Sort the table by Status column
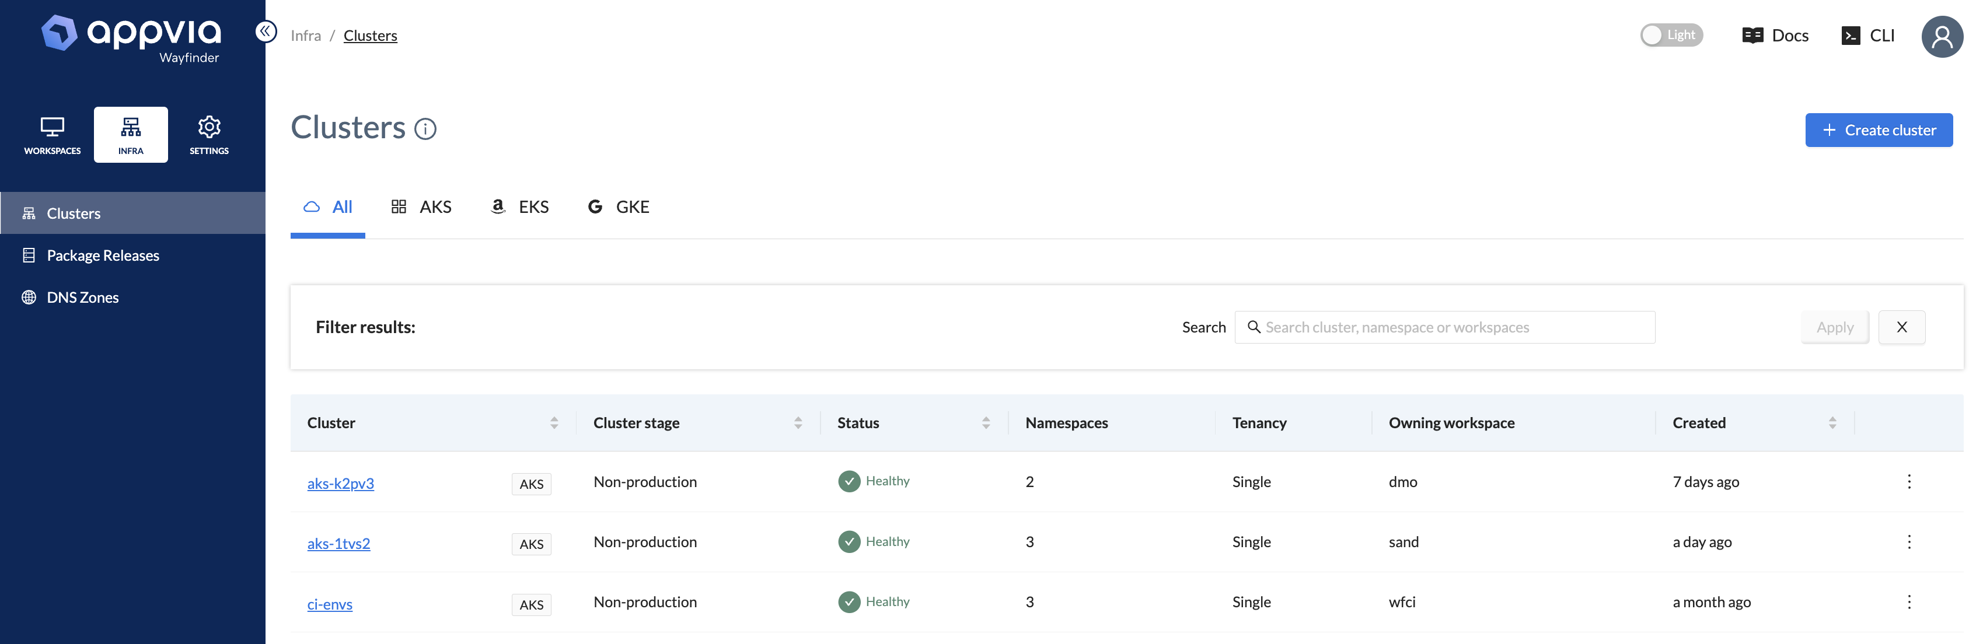The image size is (1983, 644). tap(985, 422)
